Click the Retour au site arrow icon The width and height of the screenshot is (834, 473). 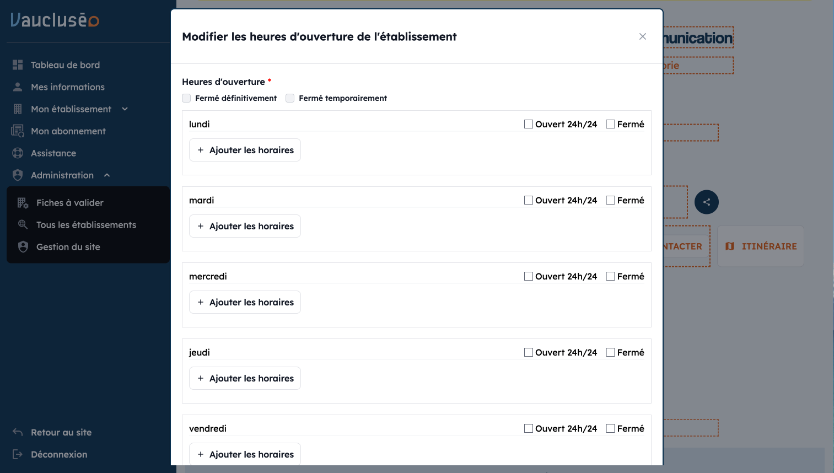[x=18, y=432]
